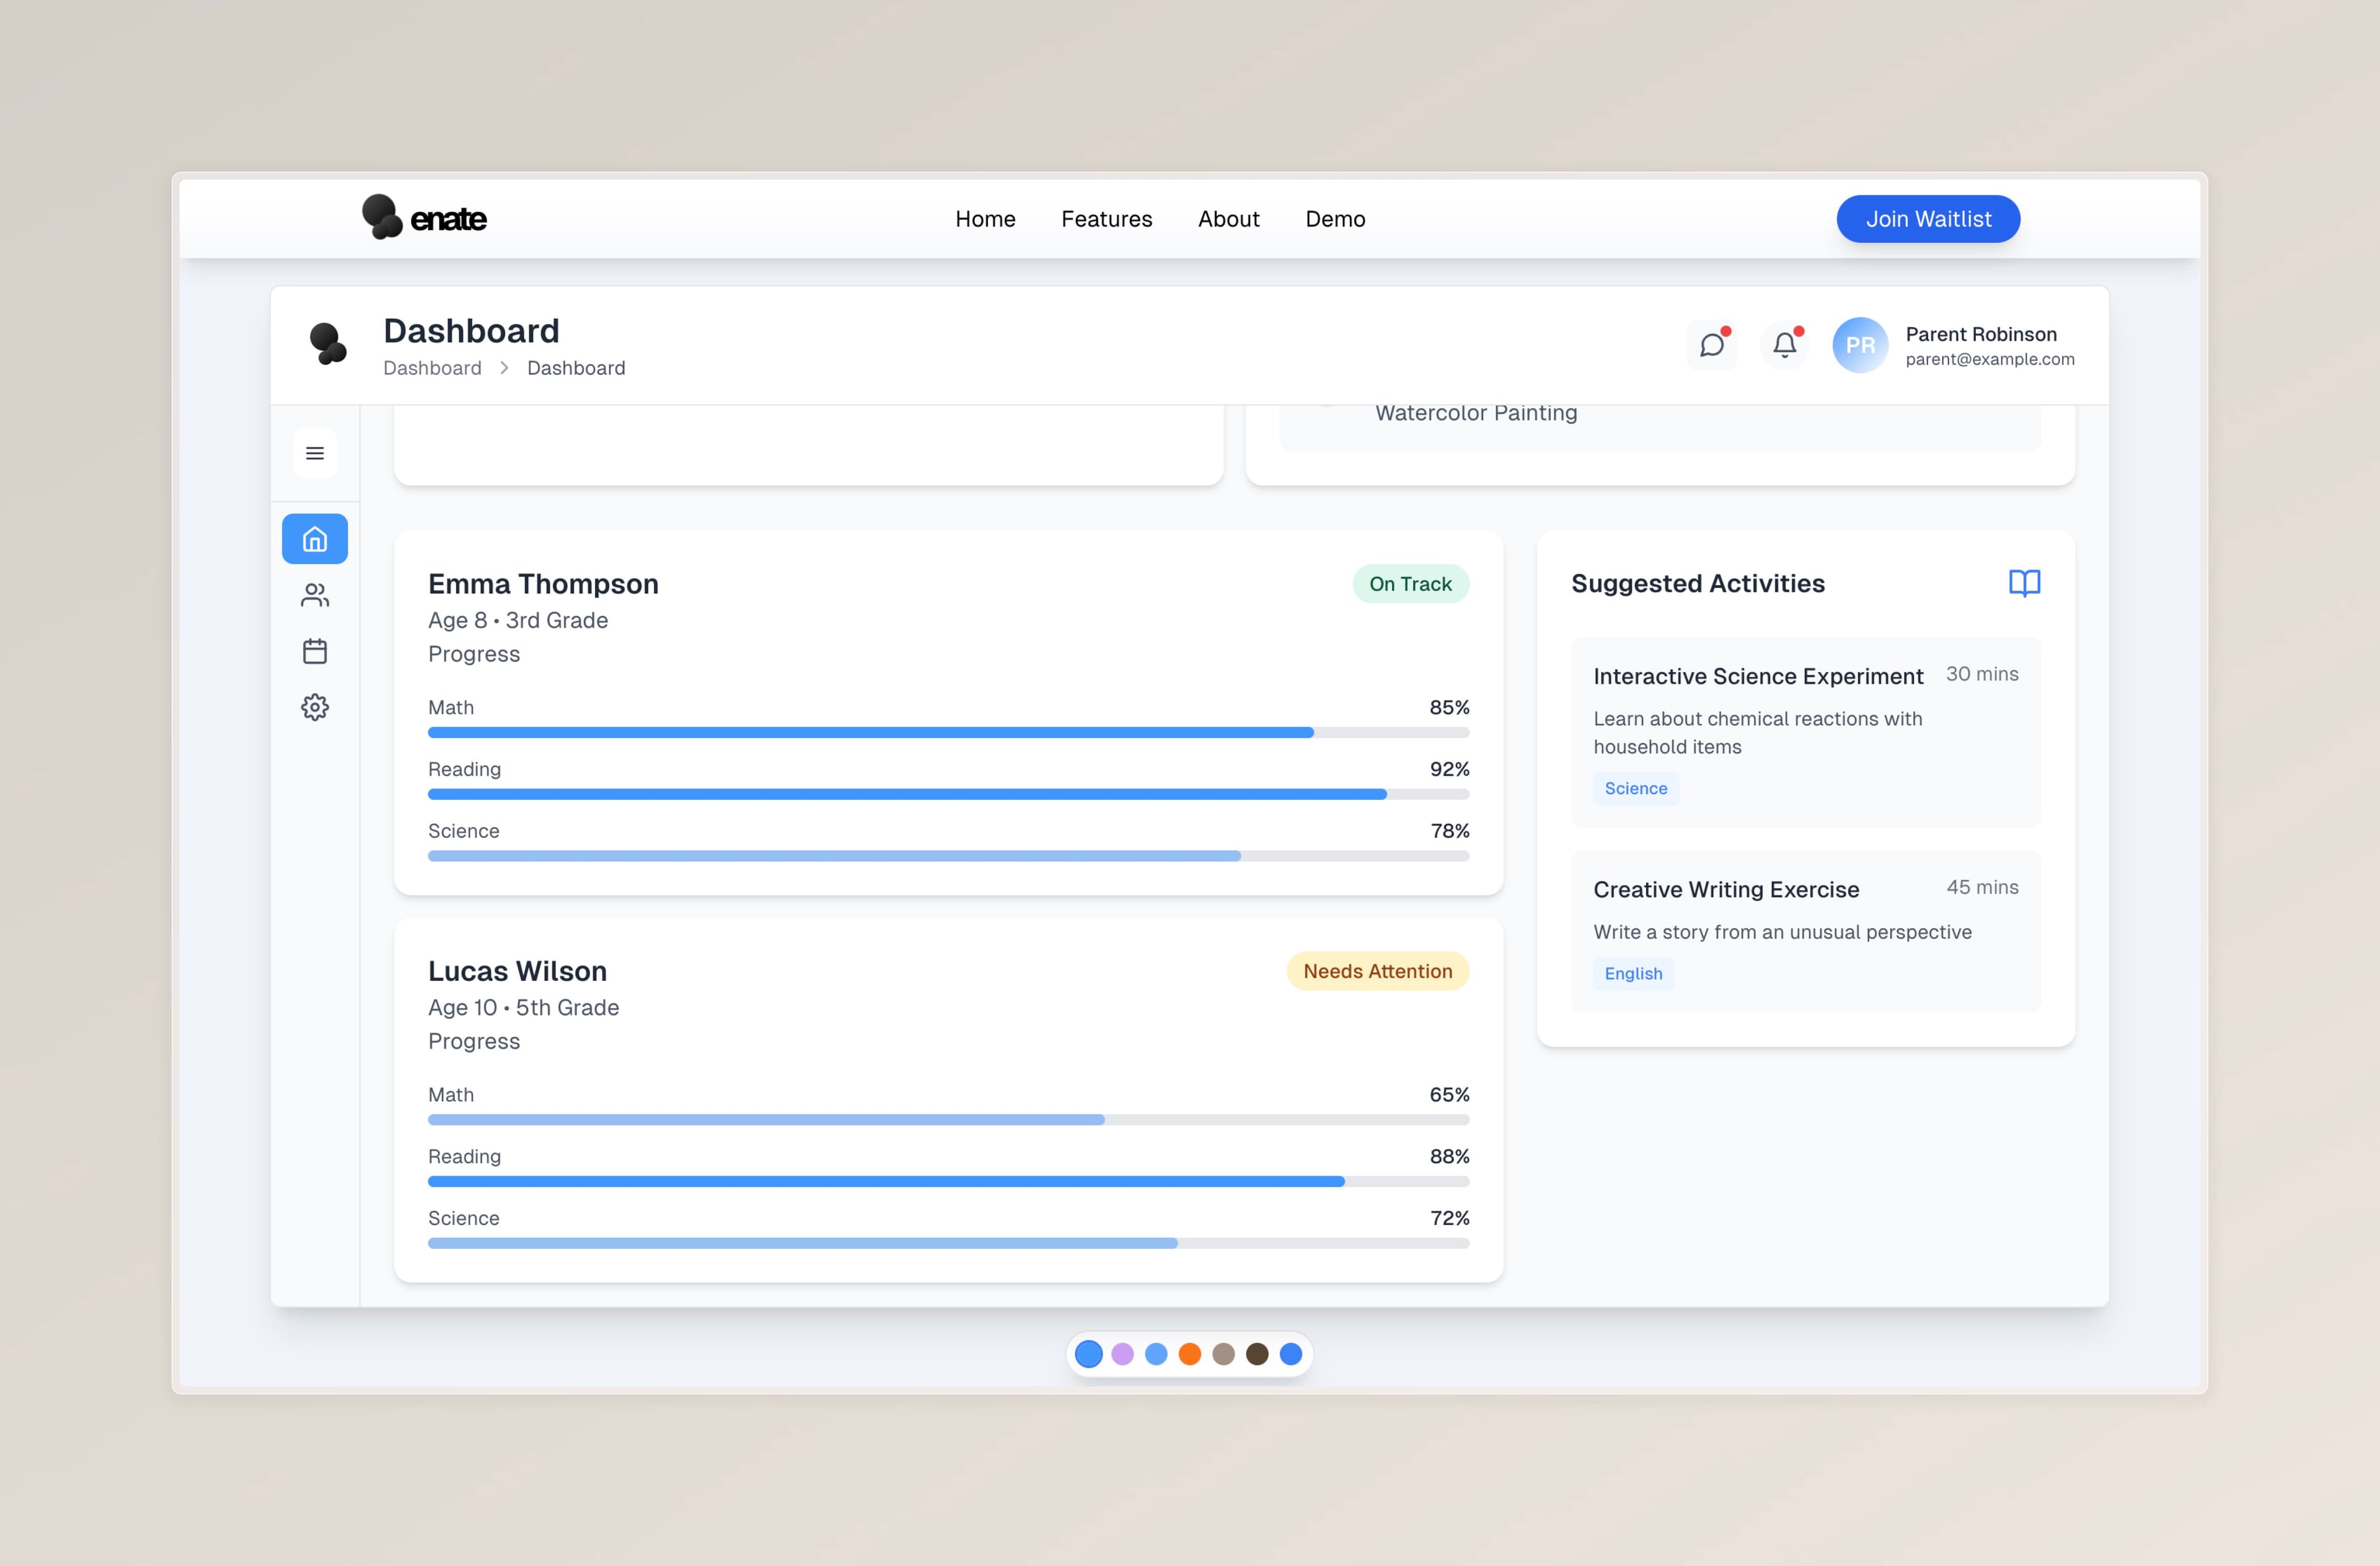
Task: Click the Watercolor Painting item
Action: click(1476, 413)
